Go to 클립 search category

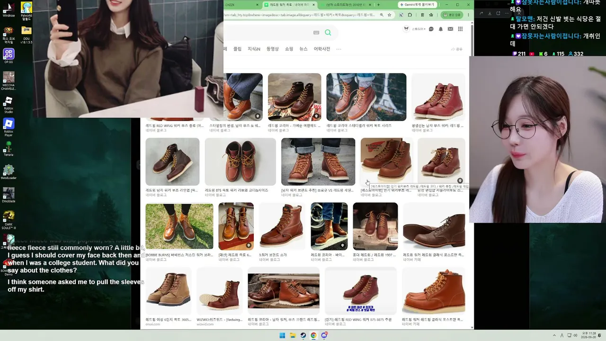(x=237, y=49)
